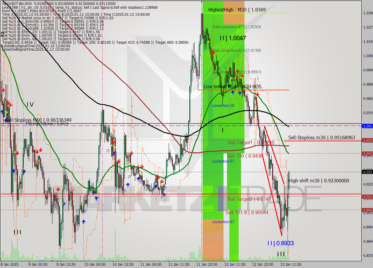Select the 'Low before High M30-BOS' label

pos(232,87)
